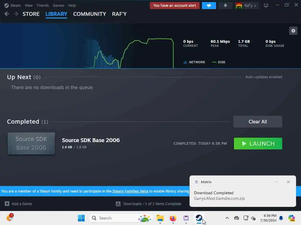Click the cloud sync tray icon
301x225 pixels.
click(x=237, y=218)
